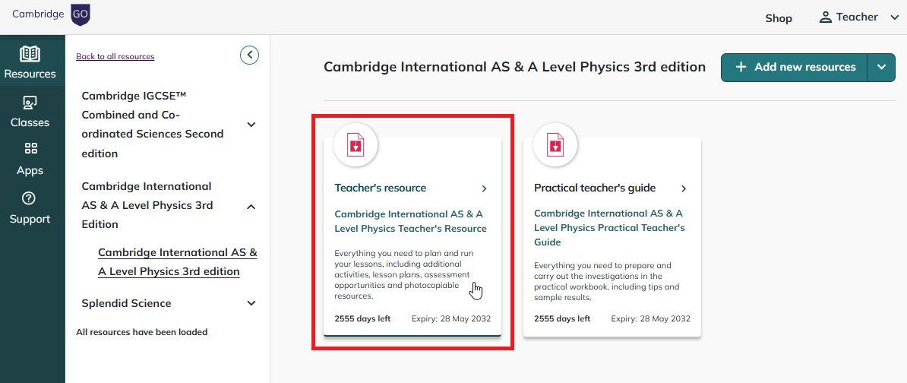Open Cambridge International AS & A Level Physics Practical Teacher's Guide link

coord(609,228)
